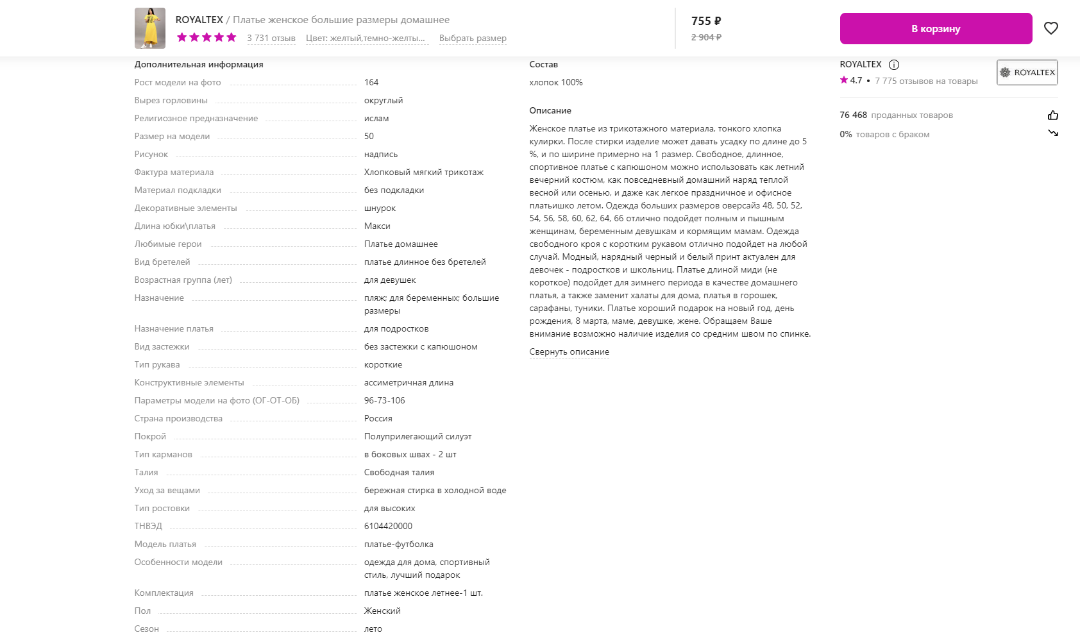Click the ROYALTEX seller info icon
Viewport: 1080px width, 642px height.
coord(894,65)
